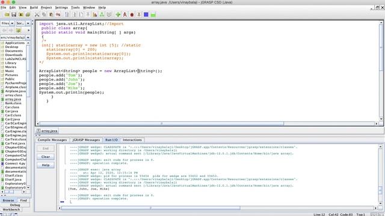Click the browser forward arrow icon

point(11,31)
